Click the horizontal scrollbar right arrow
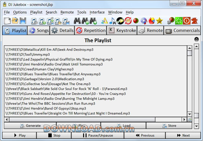 (x=184, y=120)
